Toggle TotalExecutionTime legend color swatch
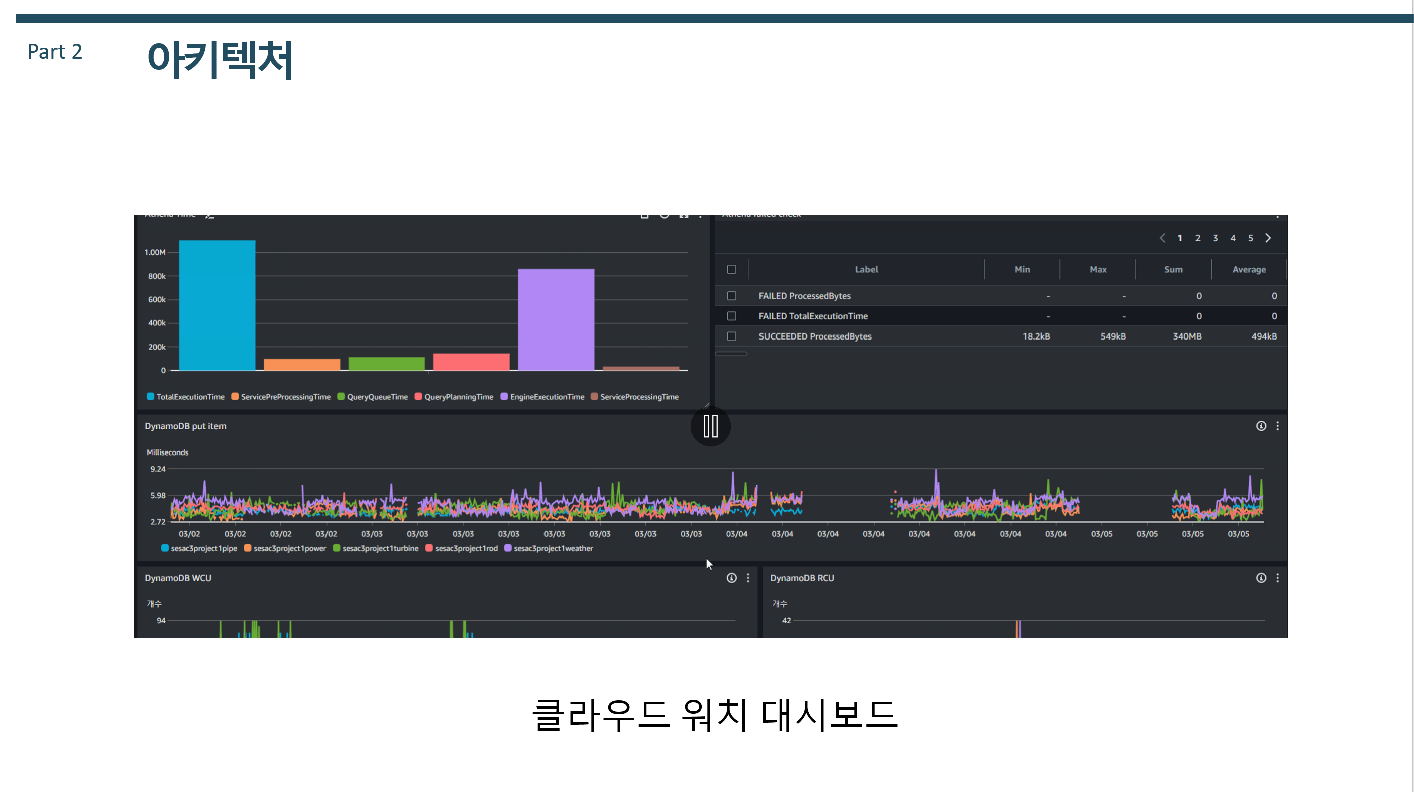Viewport: 1414px width, 792px height. click(x=150, y=397)
